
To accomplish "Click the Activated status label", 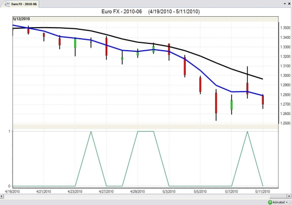I will click(x=278, y=202).
